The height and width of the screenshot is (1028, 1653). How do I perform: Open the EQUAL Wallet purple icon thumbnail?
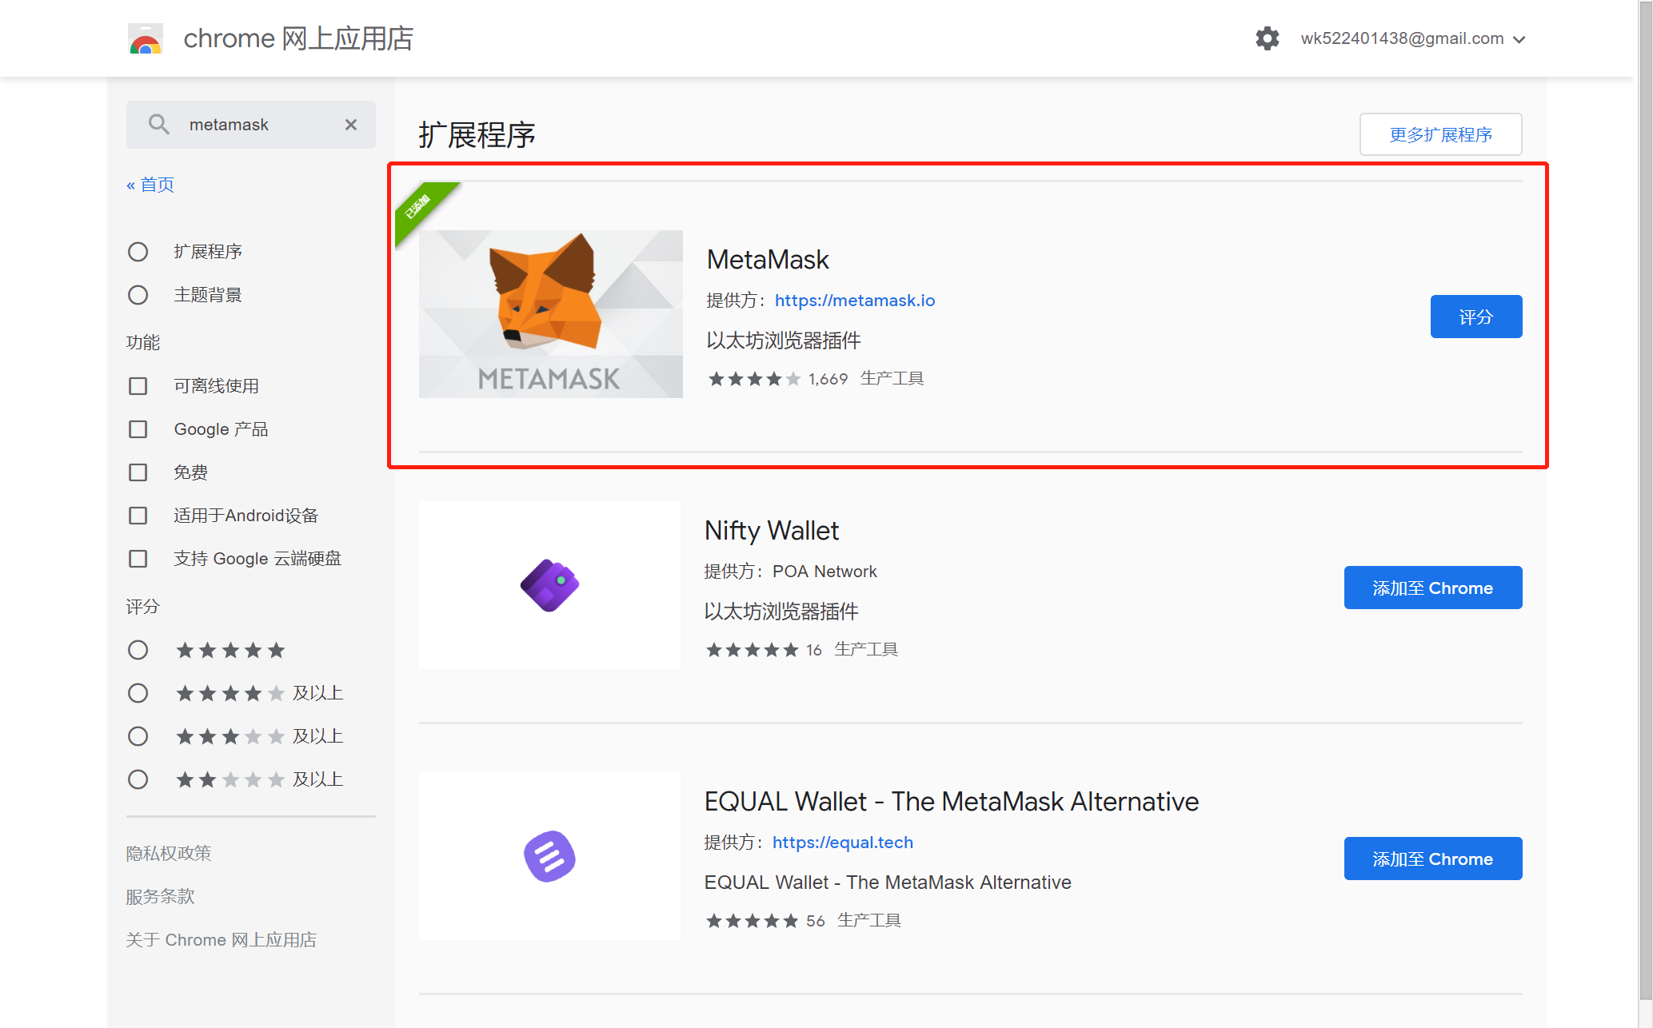550,856
